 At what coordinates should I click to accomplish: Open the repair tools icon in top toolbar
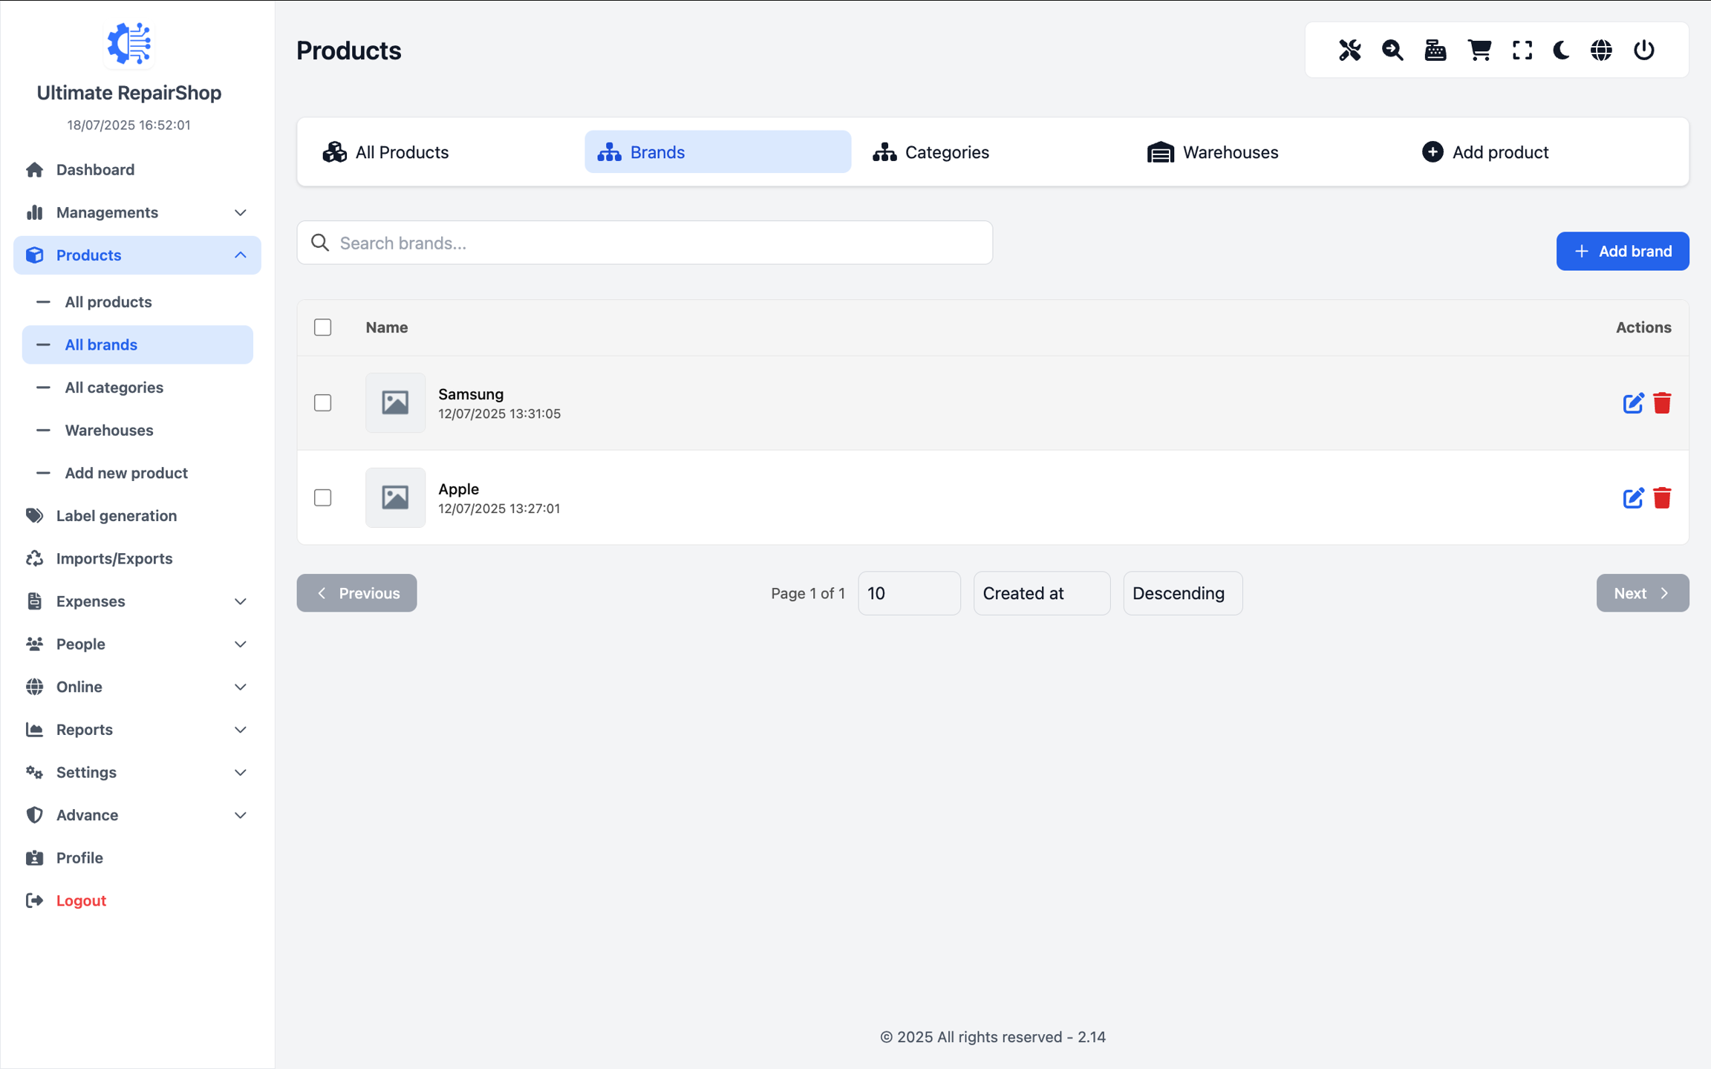[1349, 50]
